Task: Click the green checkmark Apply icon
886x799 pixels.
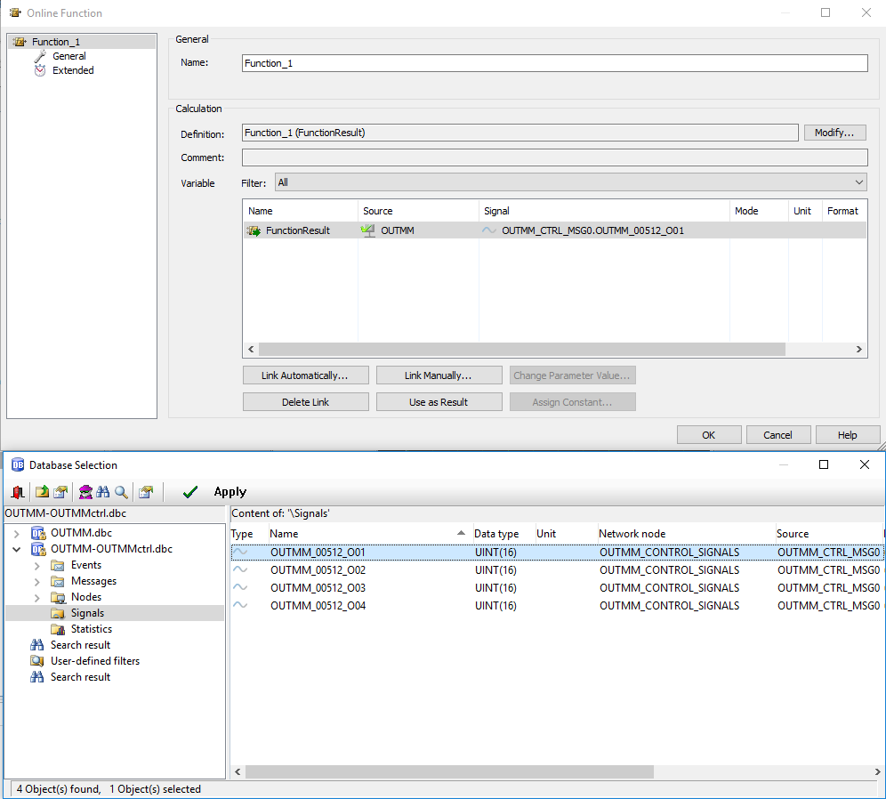Action: click(189, 492)
